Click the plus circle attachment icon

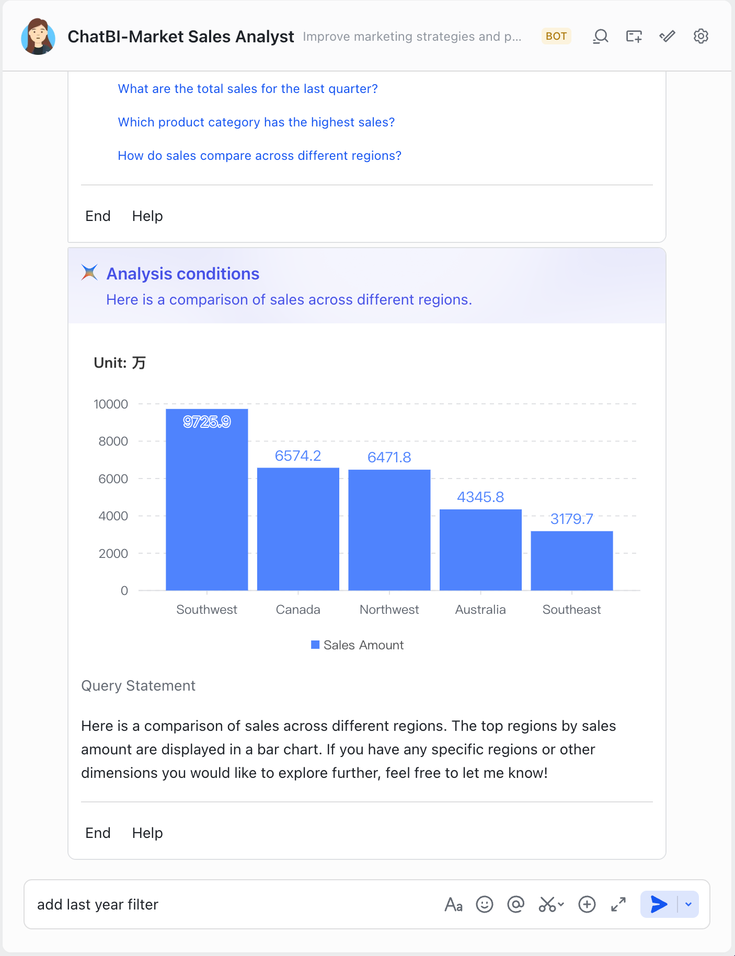tap(587, 904)
